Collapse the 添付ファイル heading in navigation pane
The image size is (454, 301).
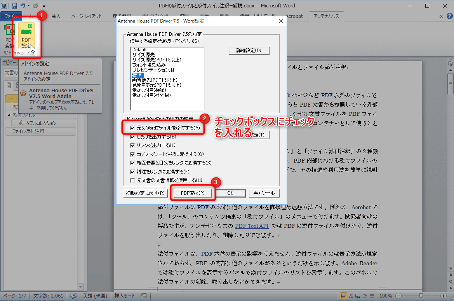(x=9, y=115)
